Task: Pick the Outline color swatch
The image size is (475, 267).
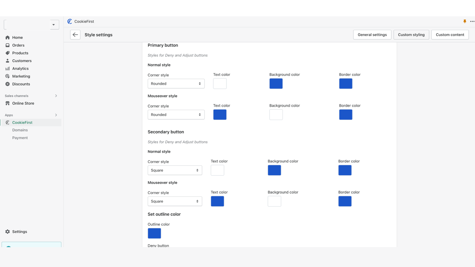Action: click(154, 233)
